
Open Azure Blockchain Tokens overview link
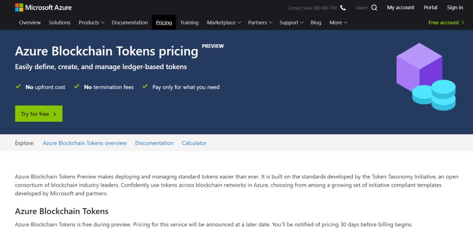[x=85, y=143]
